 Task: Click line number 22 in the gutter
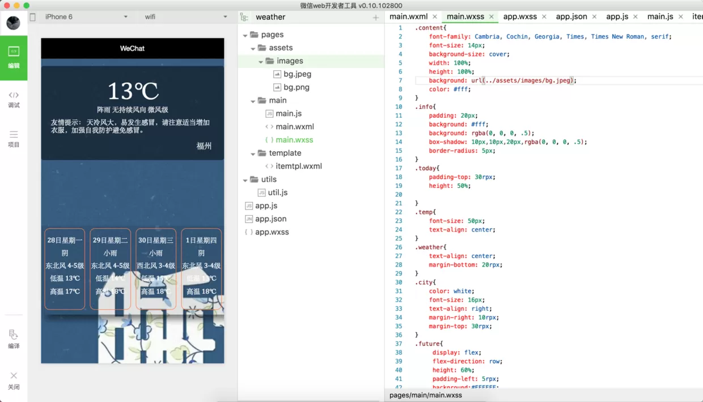[399, 212]
